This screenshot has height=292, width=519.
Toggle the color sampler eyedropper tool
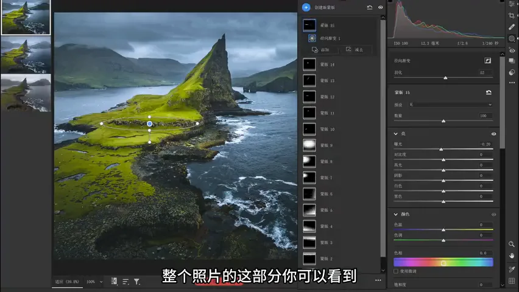tap(512, 269)
